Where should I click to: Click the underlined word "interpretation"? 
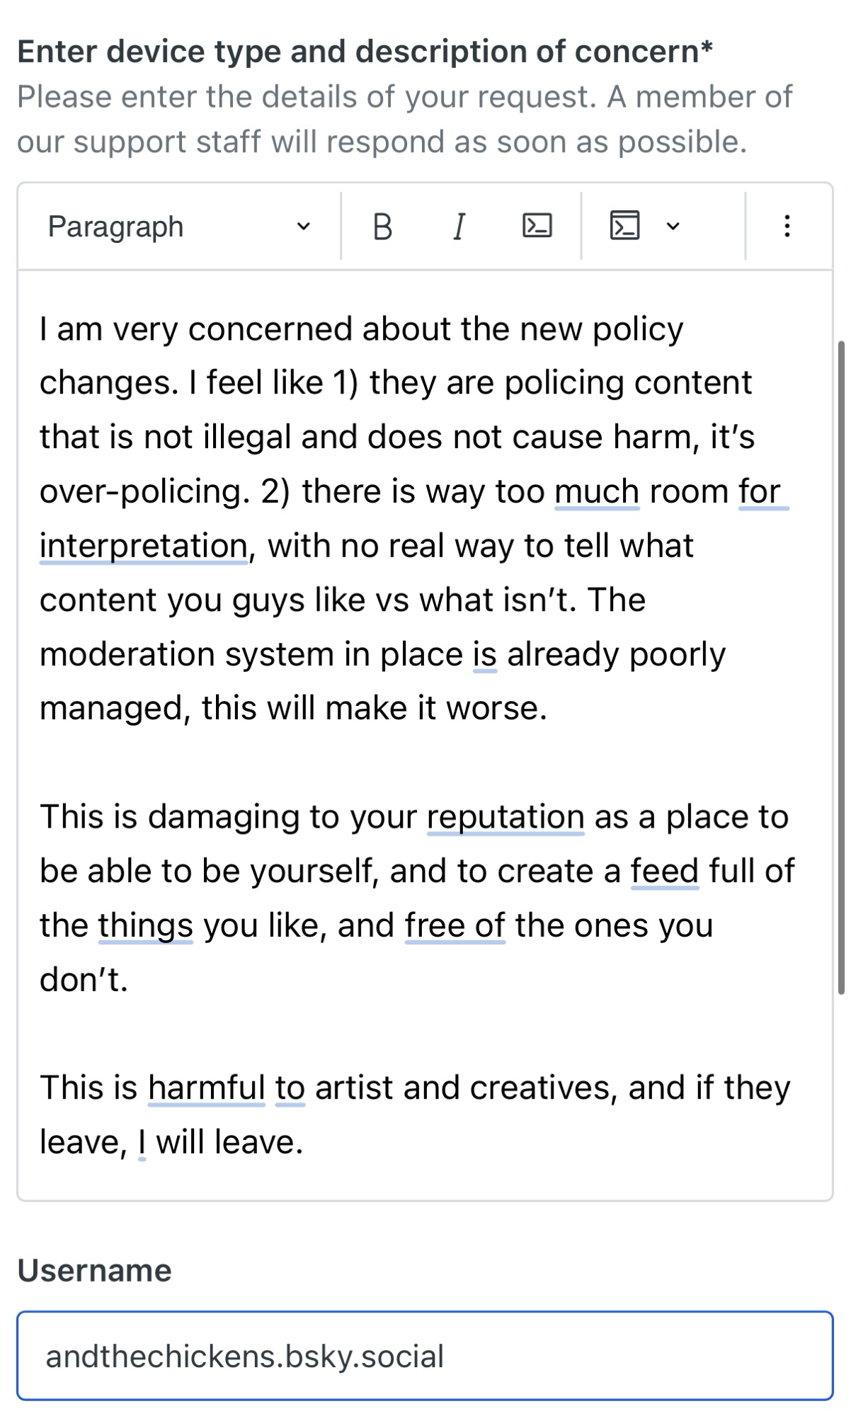(144, 546)
